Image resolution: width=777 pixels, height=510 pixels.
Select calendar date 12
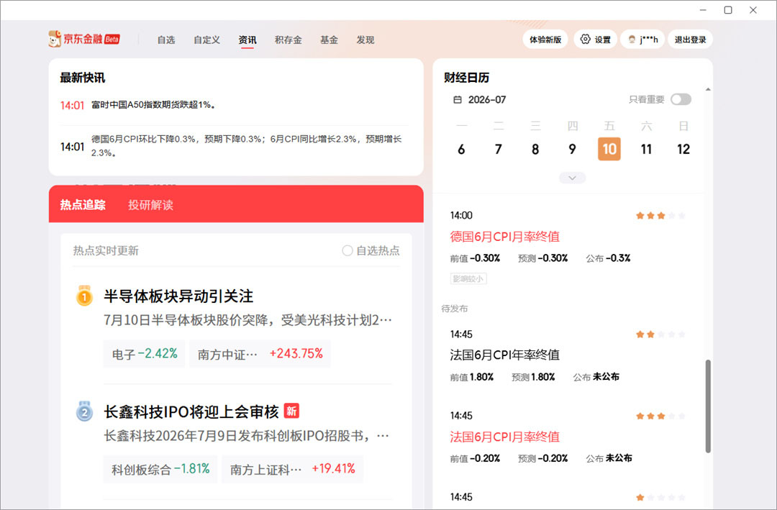click(683, 149)
